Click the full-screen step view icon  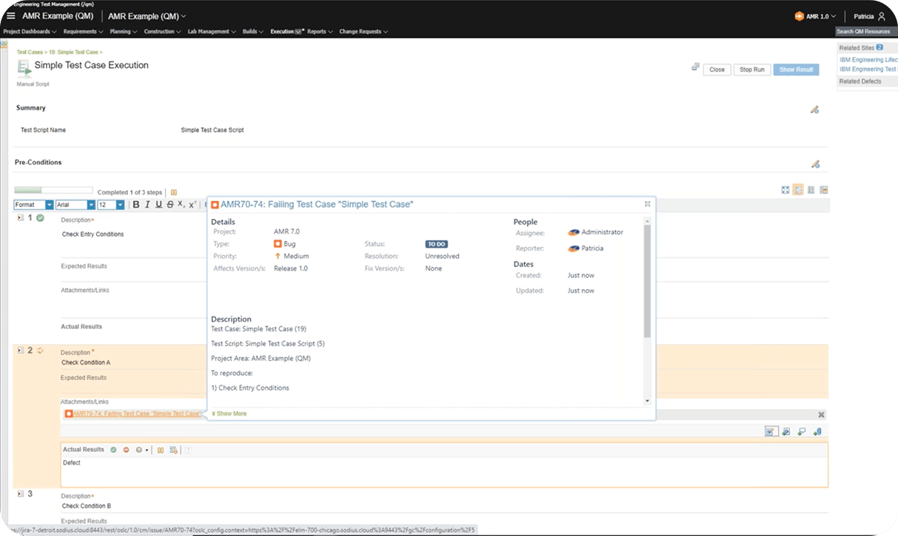tap(786, 190)
